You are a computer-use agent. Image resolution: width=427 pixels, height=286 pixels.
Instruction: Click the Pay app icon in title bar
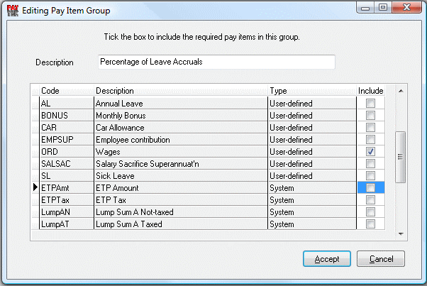[13, 11]
